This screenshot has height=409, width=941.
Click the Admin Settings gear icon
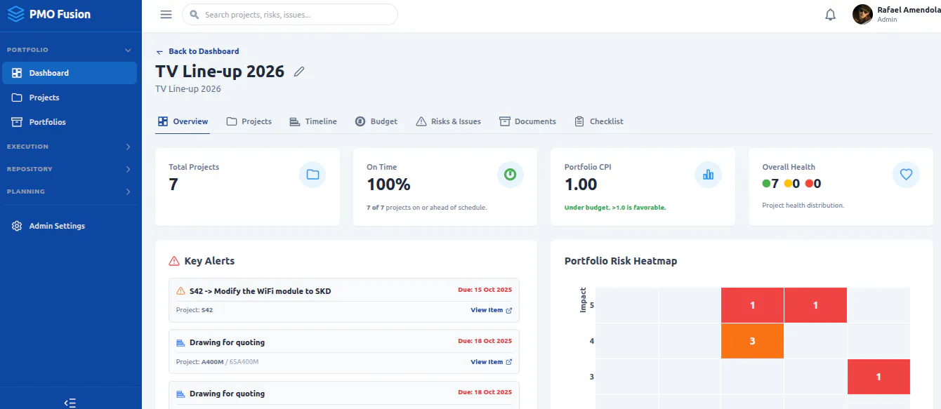(x=18, y=226)
